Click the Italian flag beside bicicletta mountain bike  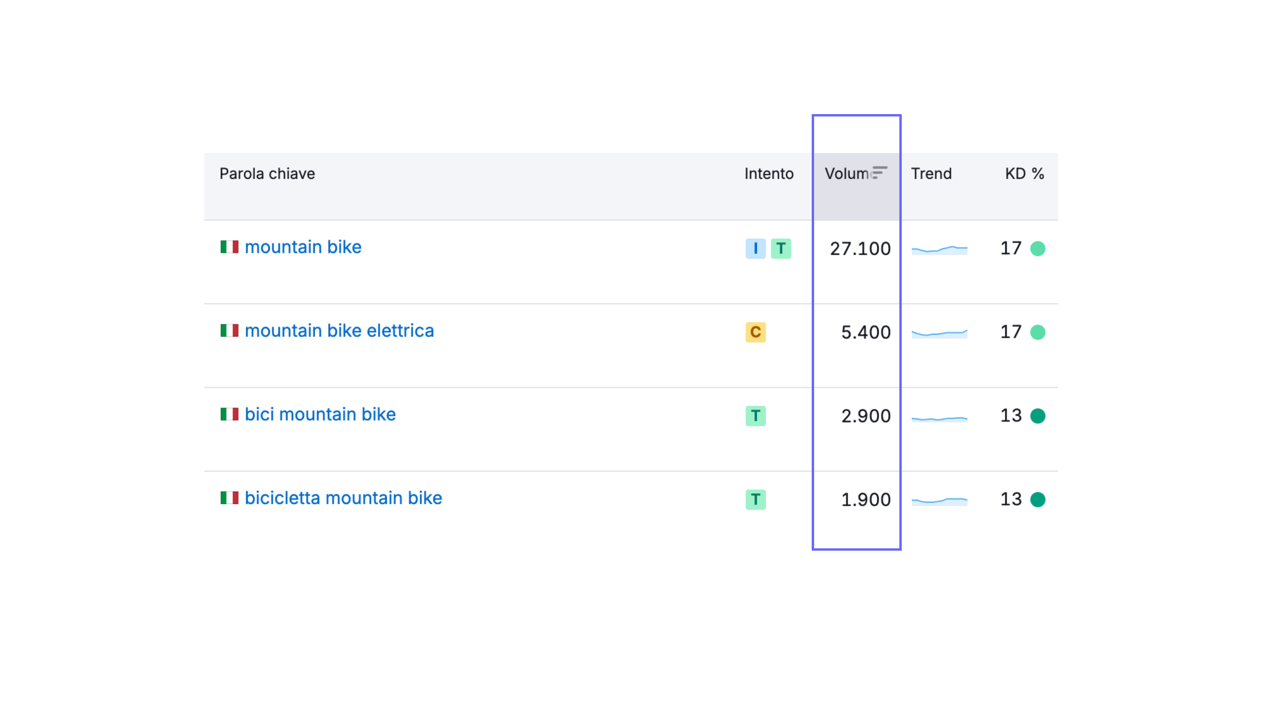pyautogui.click(x=229, y=498)
